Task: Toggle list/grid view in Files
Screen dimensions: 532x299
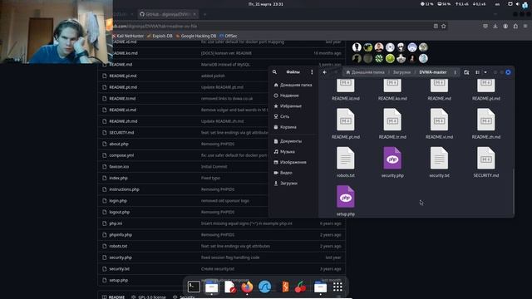Action: click(x=478, y=72)
